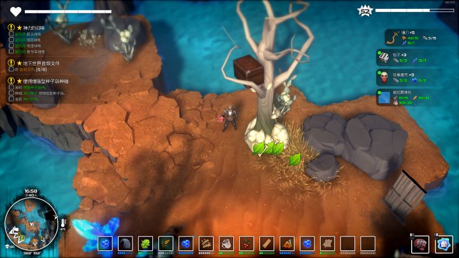Click the blue blueprint recipe icon
This screenshot has height=258, width=459.
click(384, 97)
